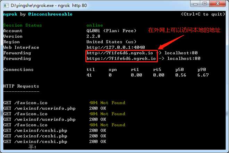The height and width of the screenshot is (153, 229).
Task: Click the 'Web Interface' label
Action: click(21, 47)
